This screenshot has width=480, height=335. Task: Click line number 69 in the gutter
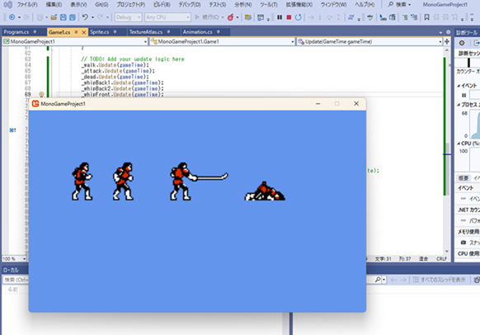point(27,94)
